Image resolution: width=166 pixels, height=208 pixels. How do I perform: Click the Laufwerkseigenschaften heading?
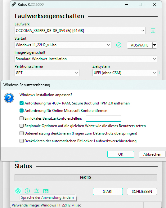coord(49,16)
